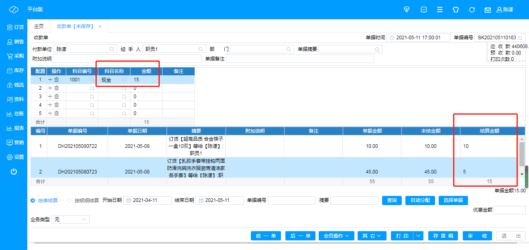Click the 优惠金额 input field
The image size is (529, 250).
pyautogui.click(x=509, y=210)
